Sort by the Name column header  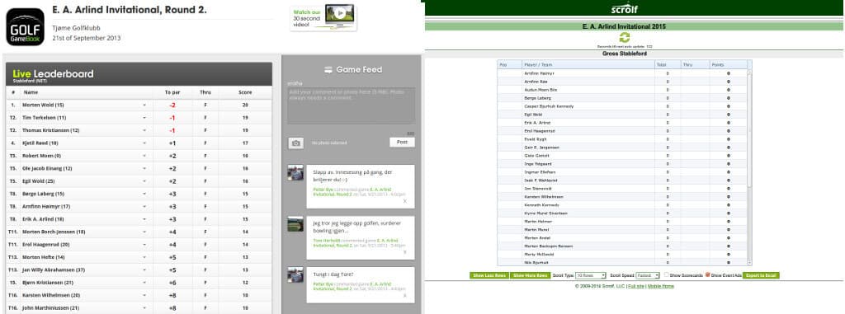tap(31, 92)
